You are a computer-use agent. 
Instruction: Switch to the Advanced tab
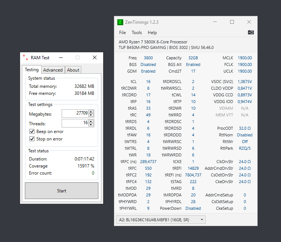[x=53, y=70]
